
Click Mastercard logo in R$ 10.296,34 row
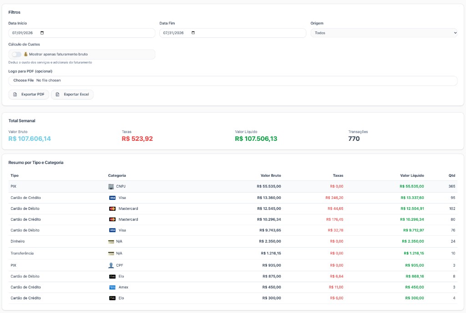(112, 219)
